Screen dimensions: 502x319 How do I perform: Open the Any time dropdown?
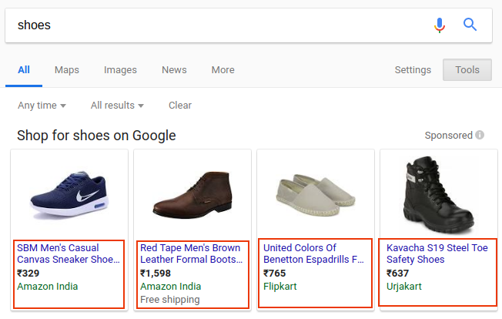coord(42,106)
